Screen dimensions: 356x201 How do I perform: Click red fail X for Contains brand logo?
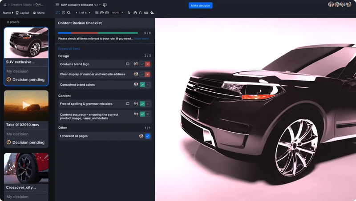click(148, 64)
